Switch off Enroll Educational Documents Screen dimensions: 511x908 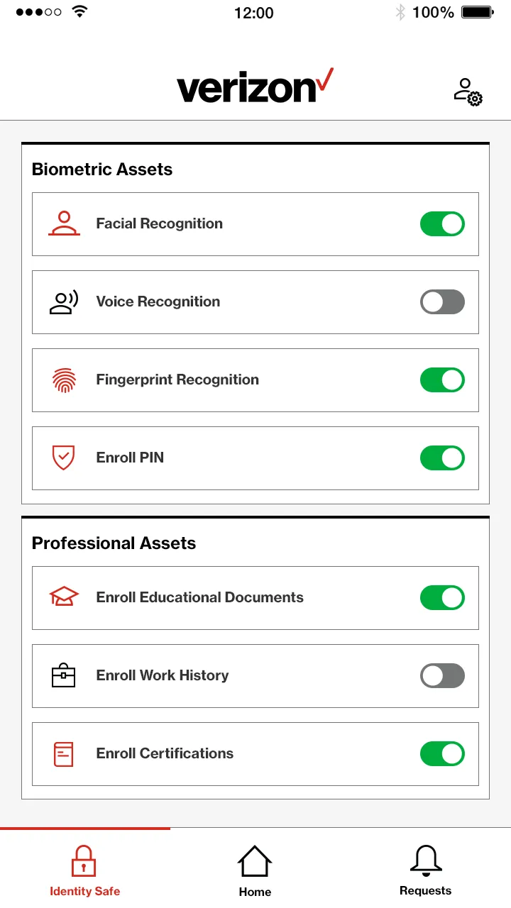442,598
